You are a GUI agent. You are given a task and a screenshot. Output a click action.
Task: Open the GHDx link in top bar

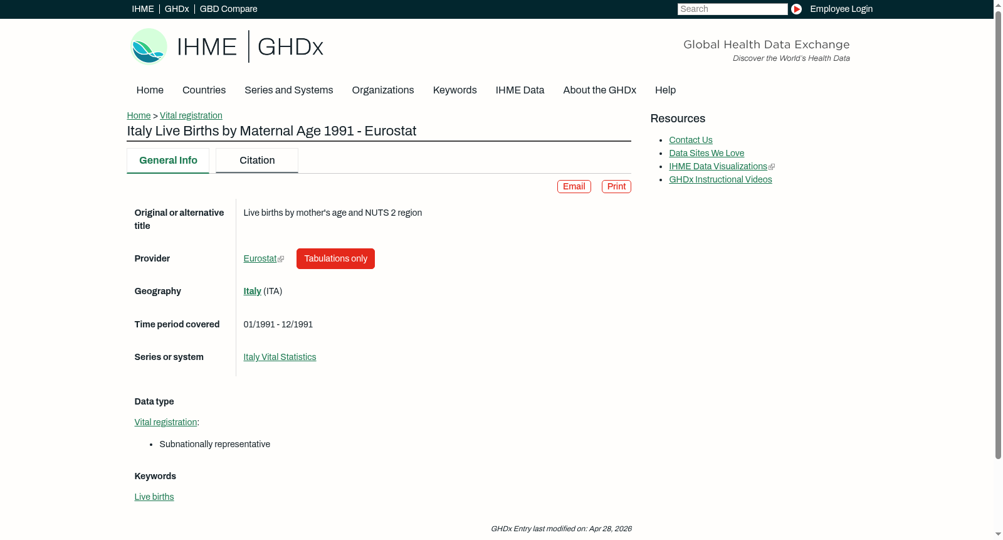click(x=177, y=9)
